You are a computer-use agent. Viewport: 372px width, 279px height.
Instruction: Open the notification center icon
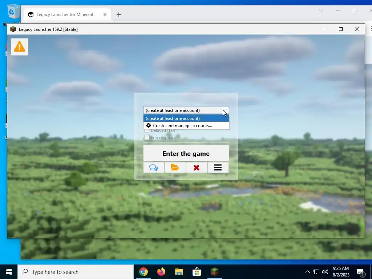(360, 272)
